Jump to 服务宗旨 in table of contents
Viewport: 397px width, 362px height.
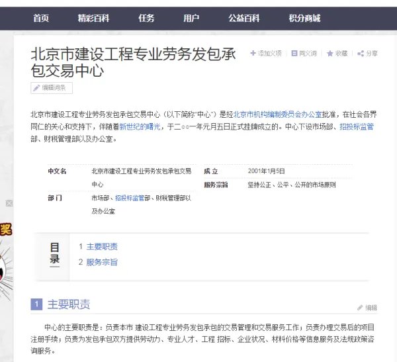tap(102, 262)
